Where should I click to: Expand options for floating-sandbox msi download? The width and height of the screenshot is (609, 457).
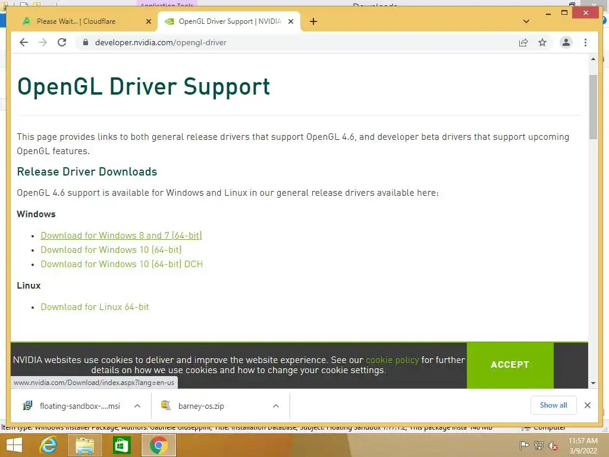[137, 406]
